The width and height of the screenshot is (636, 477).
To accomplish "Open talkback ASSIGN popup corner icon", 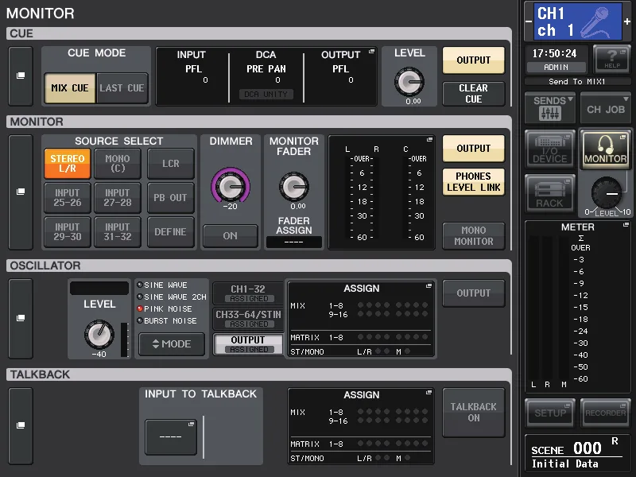I will [x=429, y=392].
